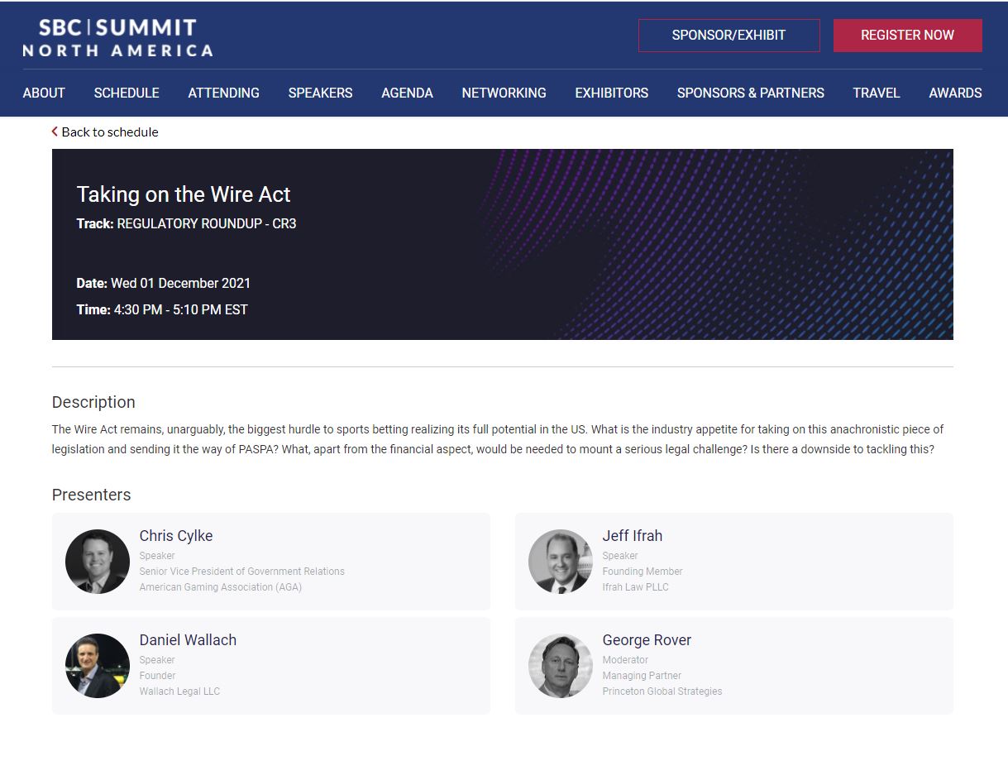
Task: Open Jeff Ifrah's profile photo
Action: click(x=561, y=562)
